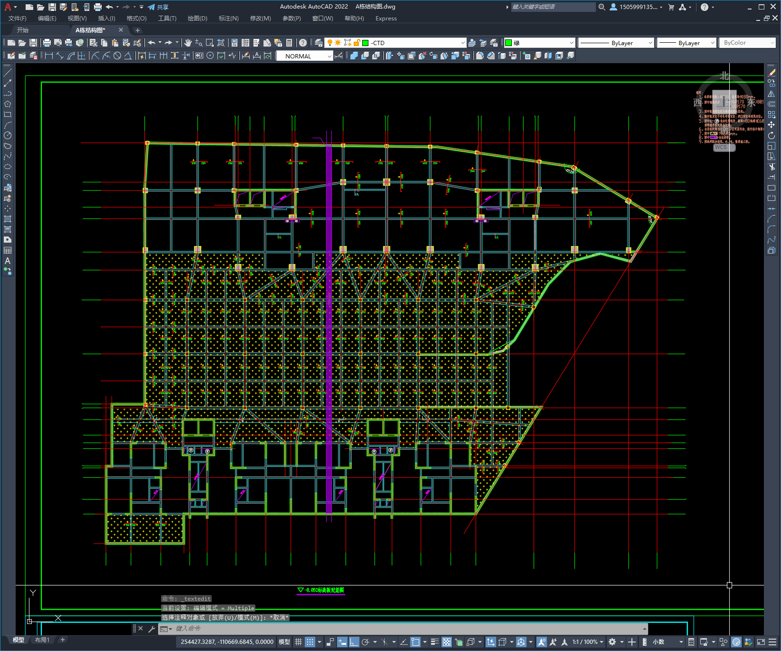Click the Erase tool in modify toolbar
This screenshot has height=651, width=781.
pos(772,73)
